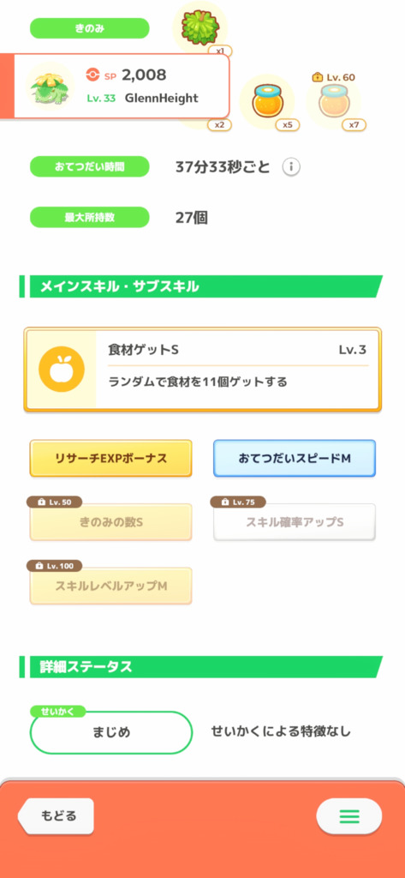Tap the Lv. 50 lock badge
Viewport: 405px width, 878px height.
pyautogui.click(x=54, y=502)
